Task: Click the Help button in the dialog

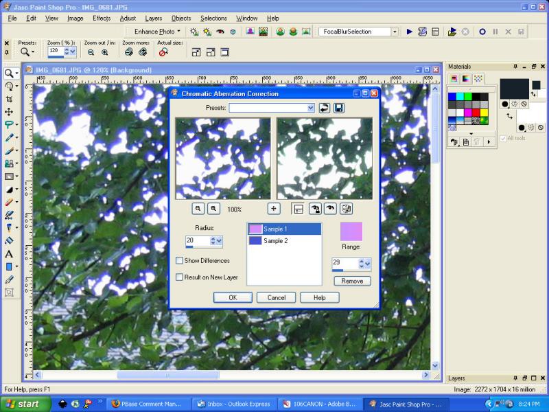Action: 319,297
